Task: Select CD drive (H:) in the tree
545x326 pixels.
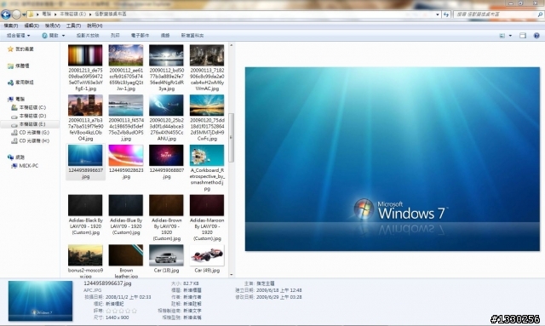Action: pyautogui.click(x=31, y=140)
